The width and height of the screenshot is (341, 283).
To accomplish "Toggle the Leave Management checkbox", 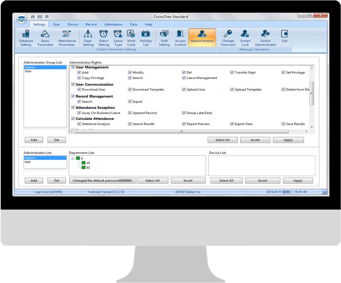I will 184,78.
